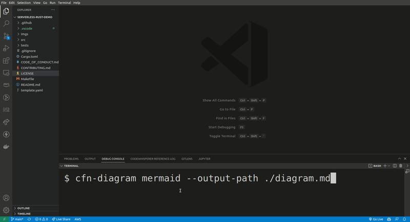Maximize the panel with the up chevron

coord(399,159)
